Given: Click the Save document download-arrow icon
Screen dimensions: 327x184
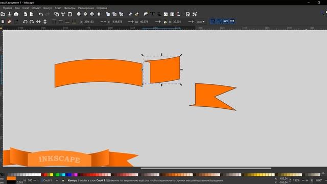Looking at the screenshot, I should [x=9, y=14].
